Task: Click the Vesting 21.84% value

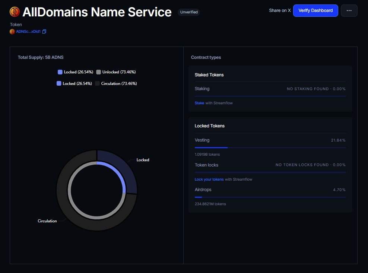Action: 338,140
